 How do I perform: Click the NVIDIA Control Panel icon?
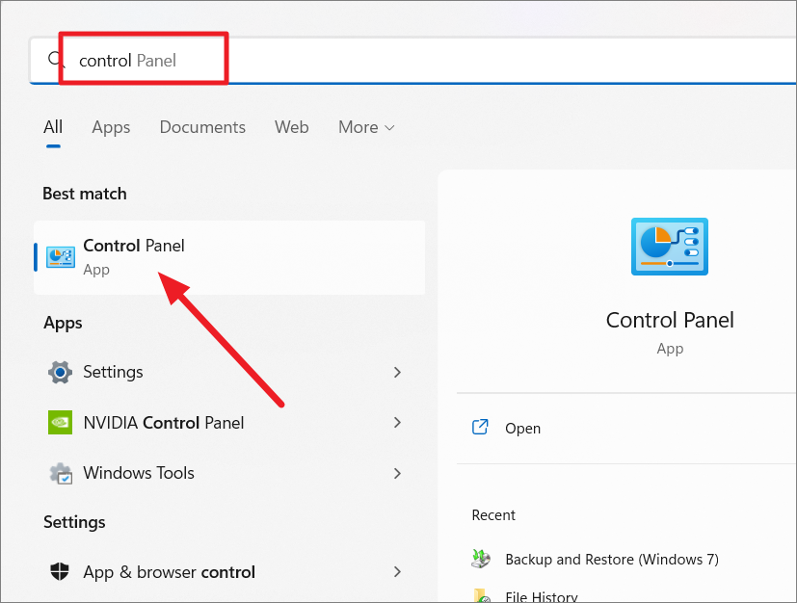pyautogui.click(x=60, y=422)
